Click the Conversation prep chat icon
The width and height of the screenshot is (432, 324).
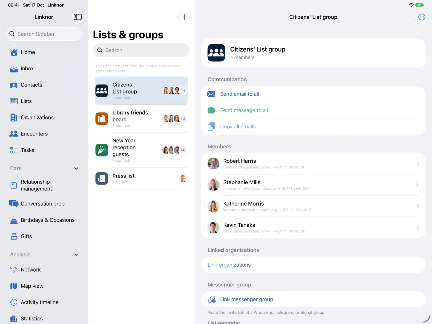(14, 204)
